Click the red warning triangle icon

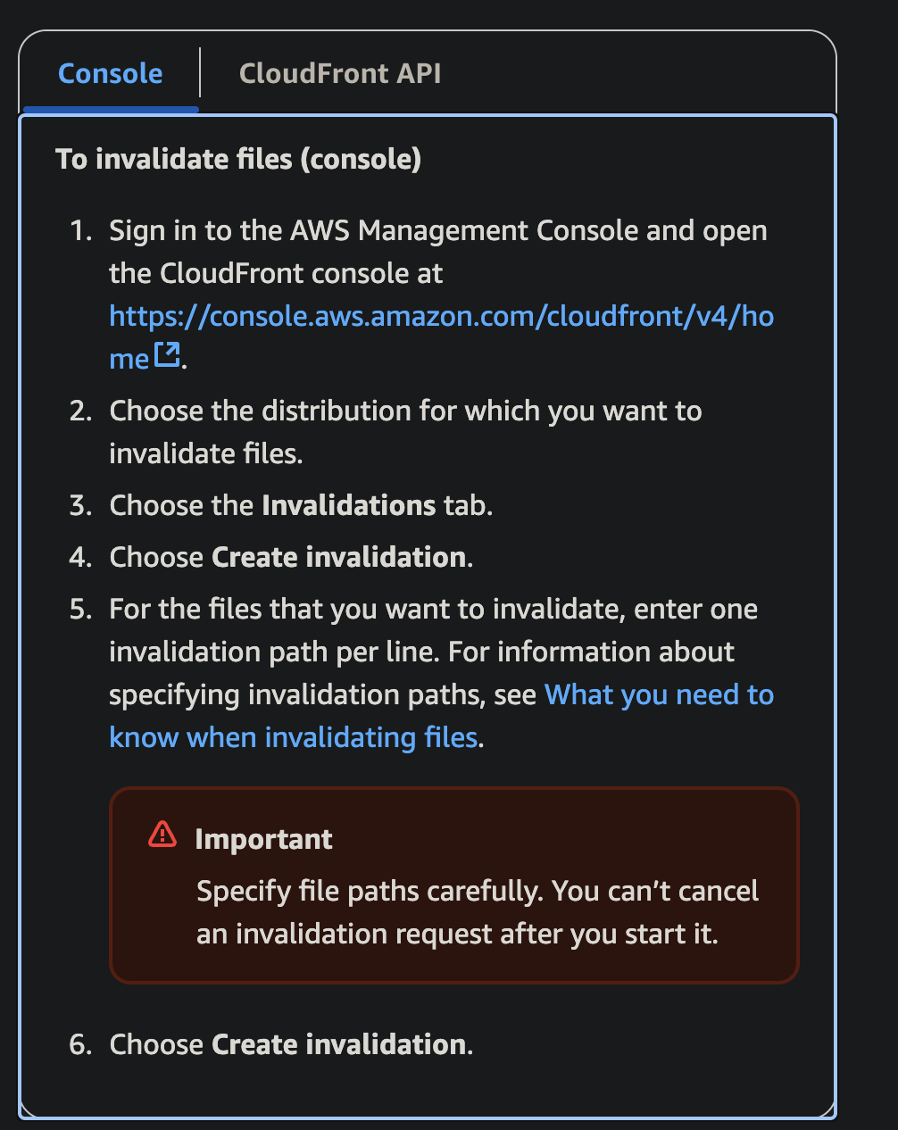(162, 835)
